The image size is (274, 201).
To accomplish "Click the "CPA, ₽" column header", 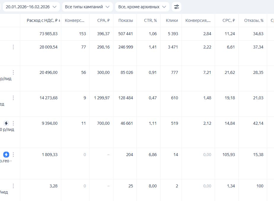I will click(103, 21).
